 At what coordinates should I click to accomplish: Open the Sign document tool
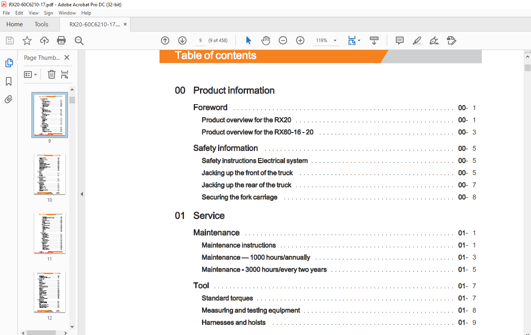(434, 40)
